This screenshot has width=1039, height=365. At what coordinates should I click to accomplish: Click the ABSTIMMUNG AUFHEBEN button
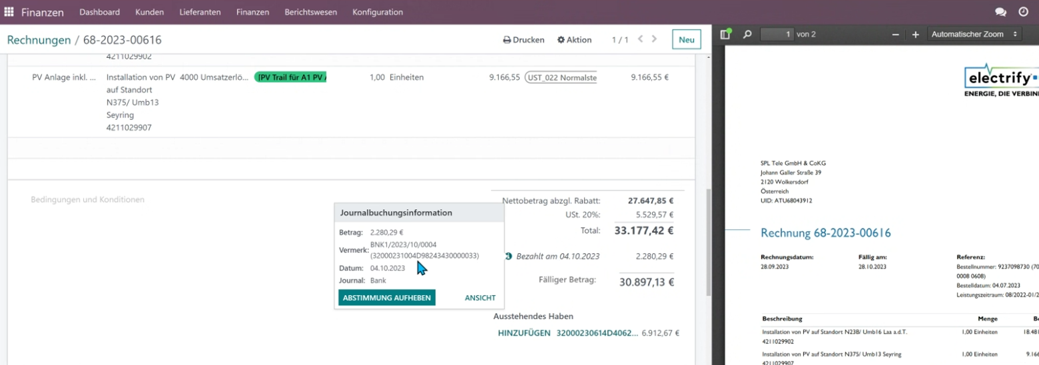point(387,298)
